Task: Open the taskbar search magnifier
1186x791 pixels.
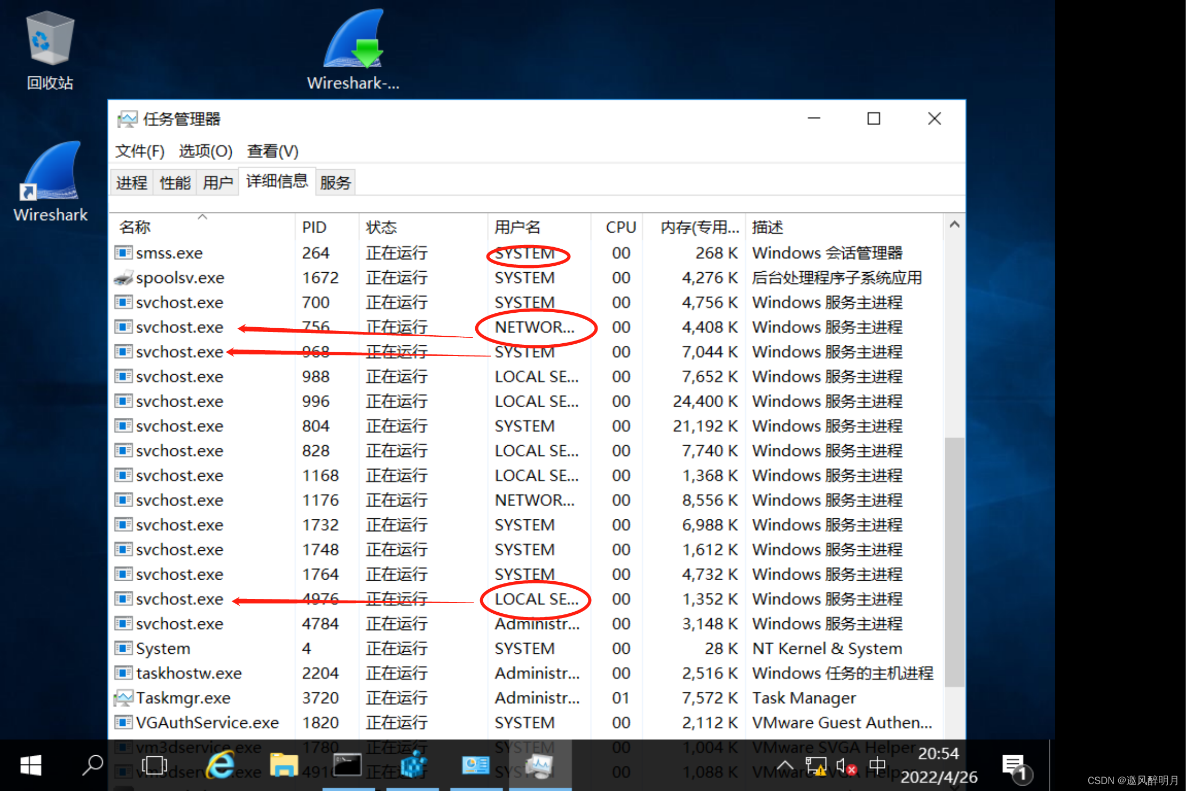Action: (x=93, y=765)
